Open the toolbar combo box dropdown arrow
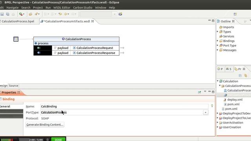Screen dimensions: 251x141 (x=115, y=14)
